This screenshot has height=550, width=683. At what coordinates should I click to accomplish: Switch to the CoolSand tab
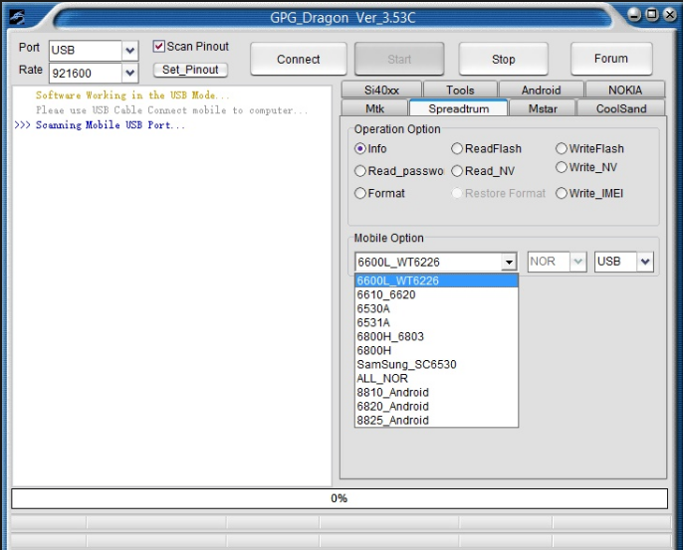[x=621, y=108]
